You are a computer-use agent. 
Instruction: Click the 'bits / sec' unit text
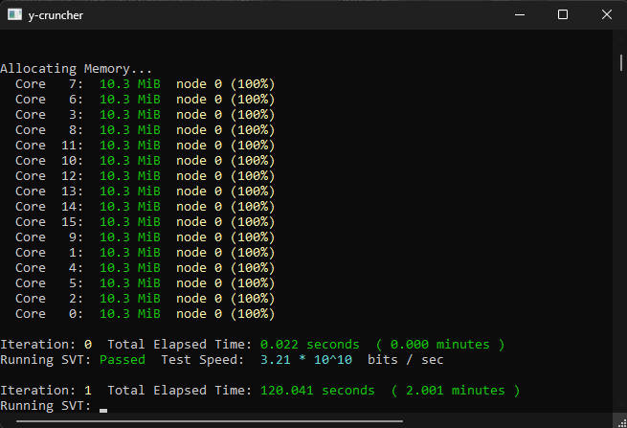pyautogui.click(x=406, y=360)
